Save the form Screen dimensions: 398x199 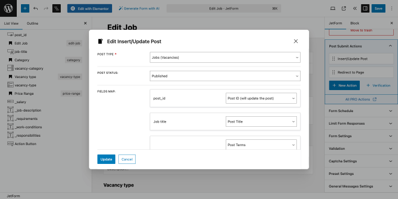378,8
